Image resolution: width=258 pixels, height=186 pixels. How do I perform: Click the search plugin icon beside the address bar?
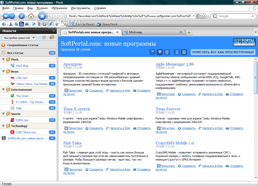point(60,16)
